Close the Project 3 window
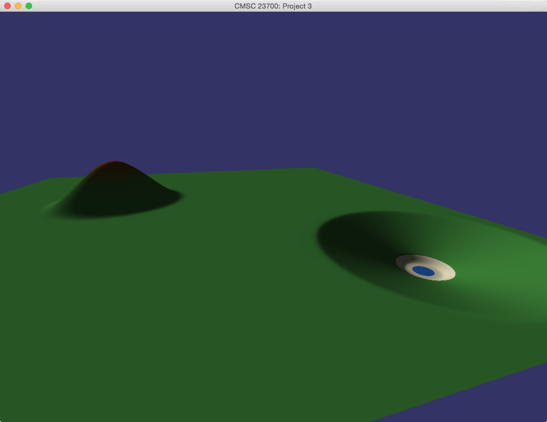Viewport: 547px width, 422px height. tap(7, 6)
